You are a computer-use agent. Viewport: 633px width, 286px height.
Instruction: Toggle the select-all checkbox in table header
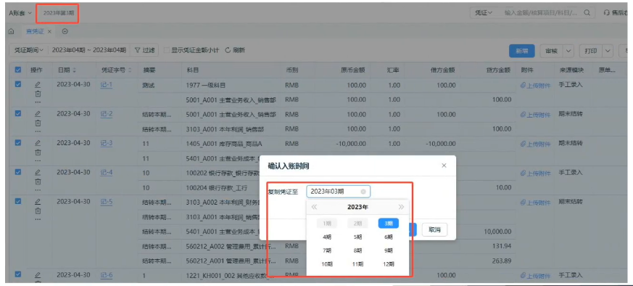click(17, 70)
